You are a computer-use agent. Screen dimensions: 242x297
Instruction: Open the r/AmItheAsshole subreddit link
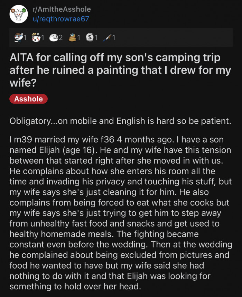61,10
